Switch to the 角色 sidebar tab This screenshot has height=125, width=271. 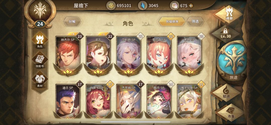[x=40, y=40]
